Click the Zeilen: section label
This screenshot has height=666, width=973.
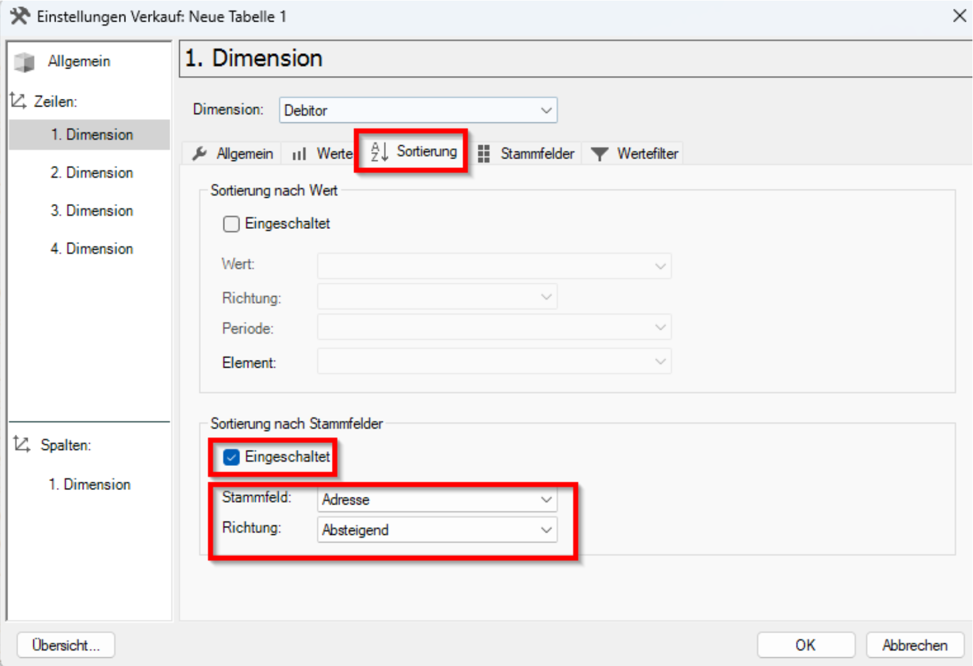coord(56,101)
